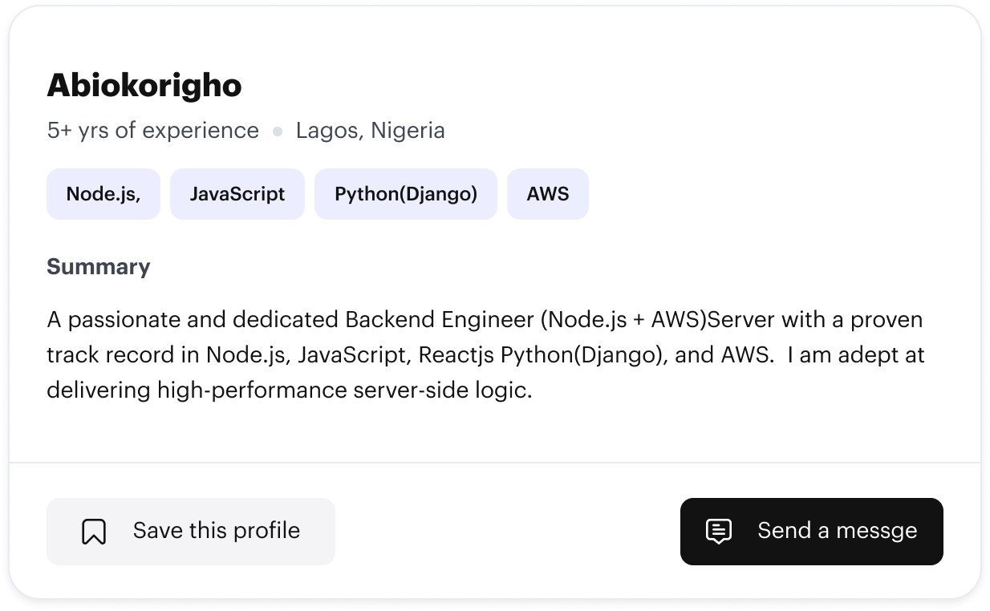
Task: Click the bookmark icon on Save button
Action: [x=94, y=532]
